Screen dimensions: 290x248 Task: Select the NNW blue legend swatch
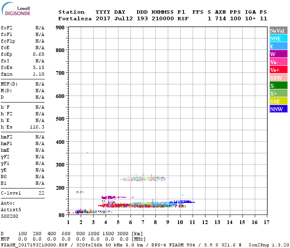(x=278, y=109)
